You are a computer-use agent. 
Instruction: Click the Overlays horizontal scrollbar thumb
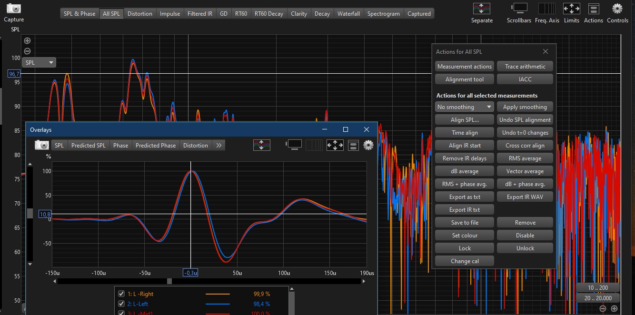(x=169, y=281)
